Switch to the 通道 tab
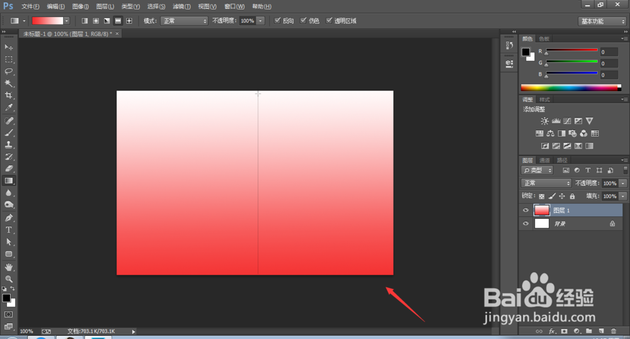 pos(544,160)
